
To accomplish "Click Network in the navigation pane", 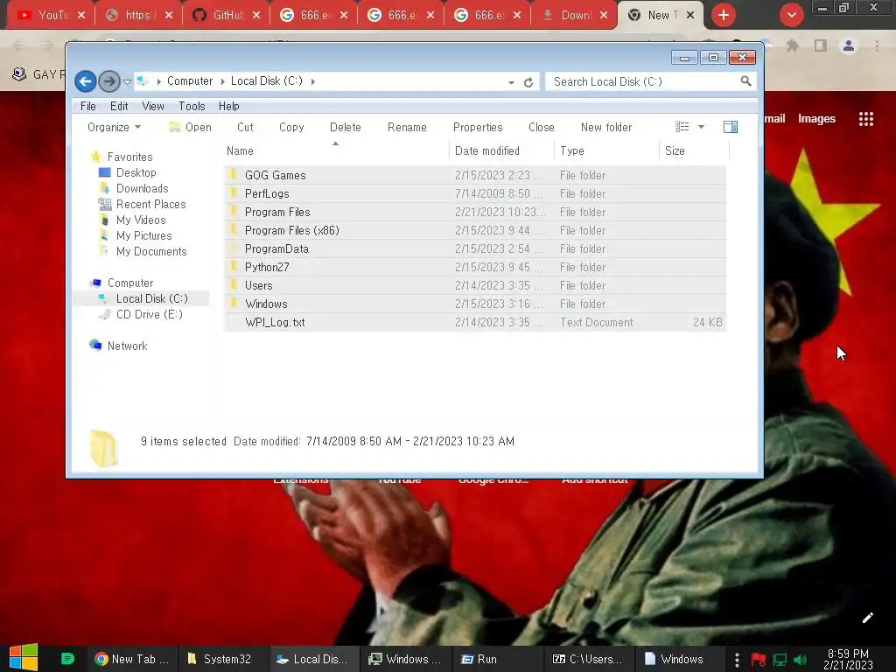I will 128,346.
